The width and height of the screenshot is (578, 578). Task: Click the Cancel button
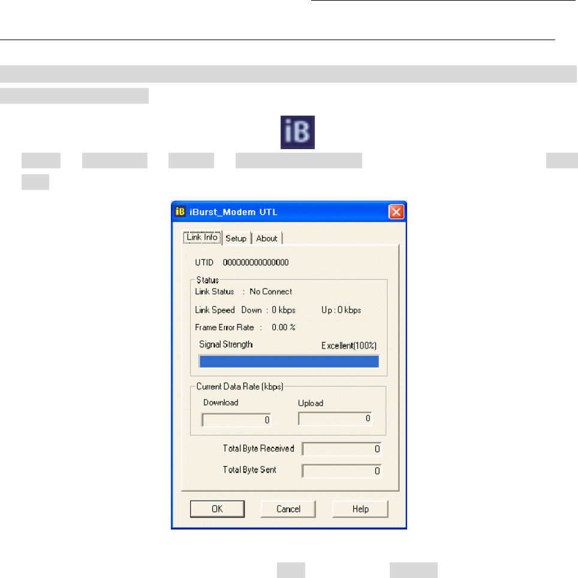click(288, 509)
